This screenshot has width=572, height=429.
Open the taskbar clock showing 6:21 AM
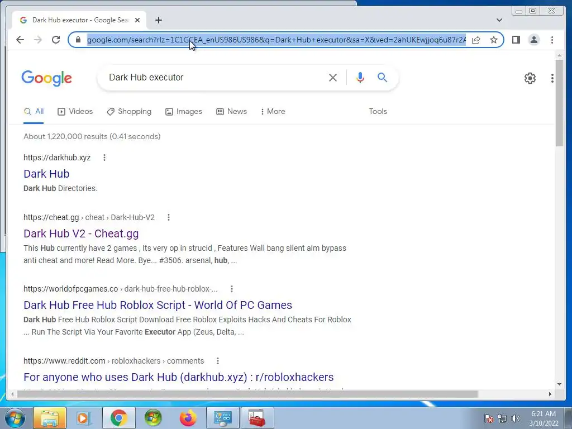(x=543, y=418)
